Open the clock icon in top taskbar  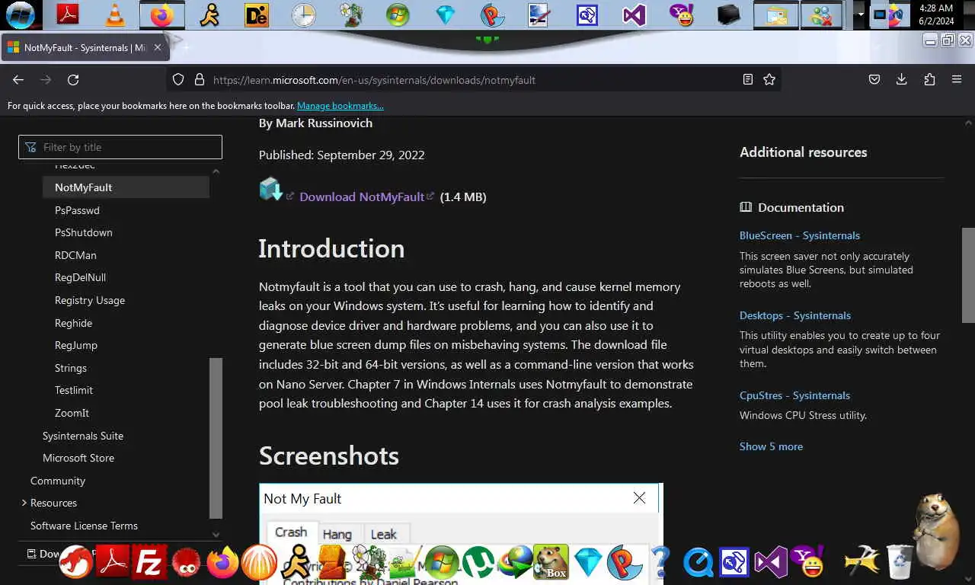303,14
